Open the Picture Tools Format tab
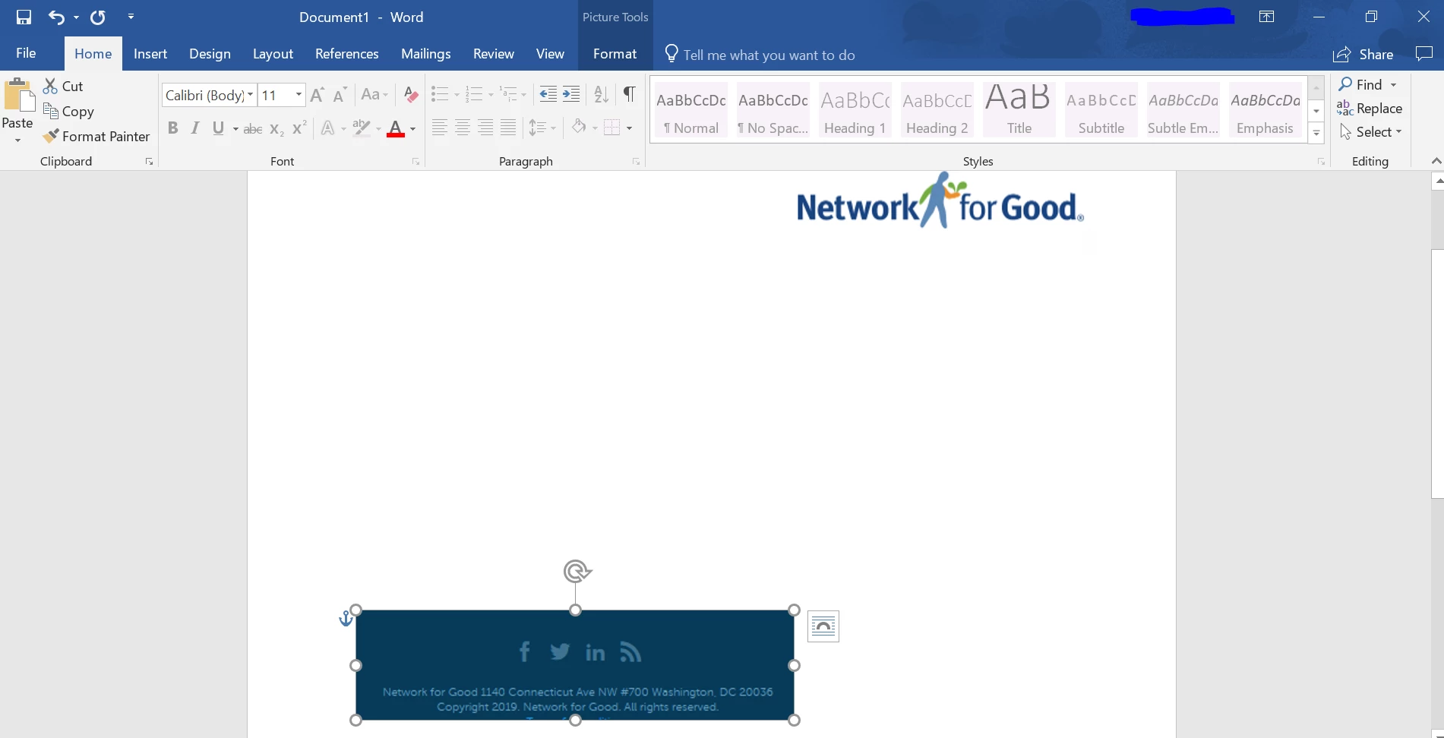Viewport: 1444px width, 738px height. [615, 53]
